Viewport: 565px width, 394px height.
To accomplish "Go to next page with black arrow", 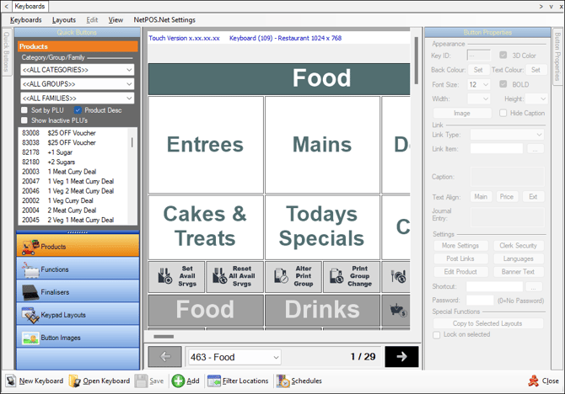I will pos(401,357).
